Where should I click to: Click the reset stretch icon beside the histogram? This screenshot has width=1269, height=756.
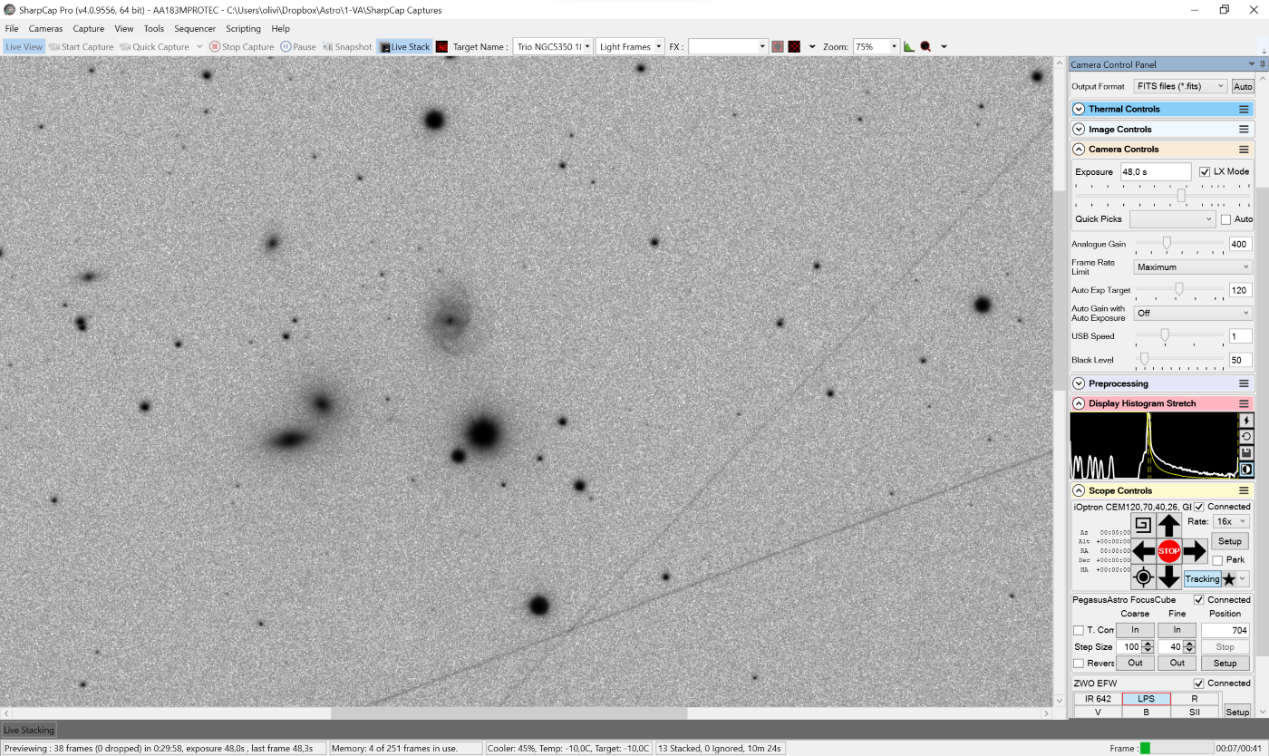pos(1245,436)
